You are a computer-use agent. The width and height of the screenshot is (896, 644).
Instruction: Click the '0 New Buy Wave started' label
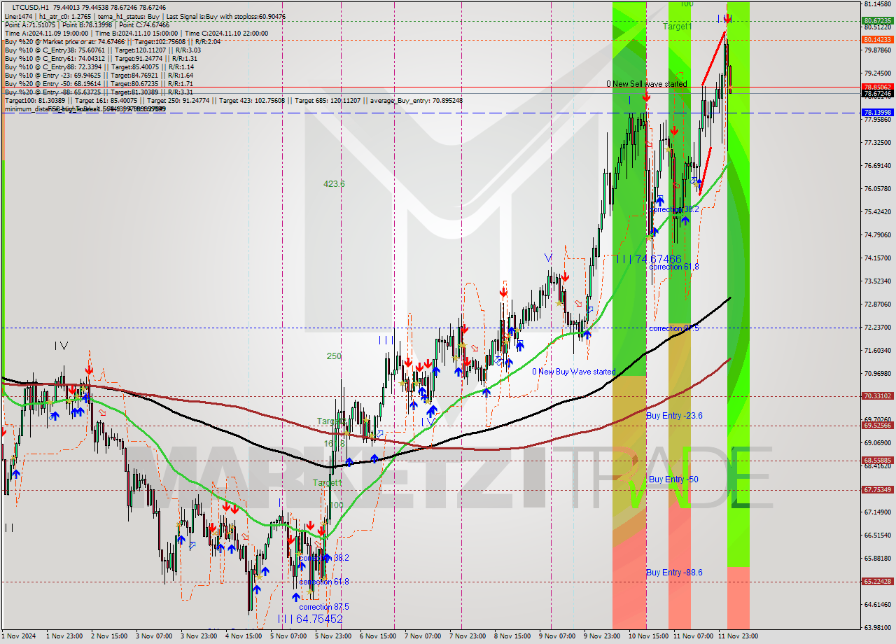click(x=574, y=372)
